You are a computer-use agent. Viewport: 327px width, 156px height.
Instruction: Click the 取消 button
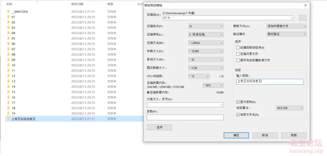click(x=265, y=135)
